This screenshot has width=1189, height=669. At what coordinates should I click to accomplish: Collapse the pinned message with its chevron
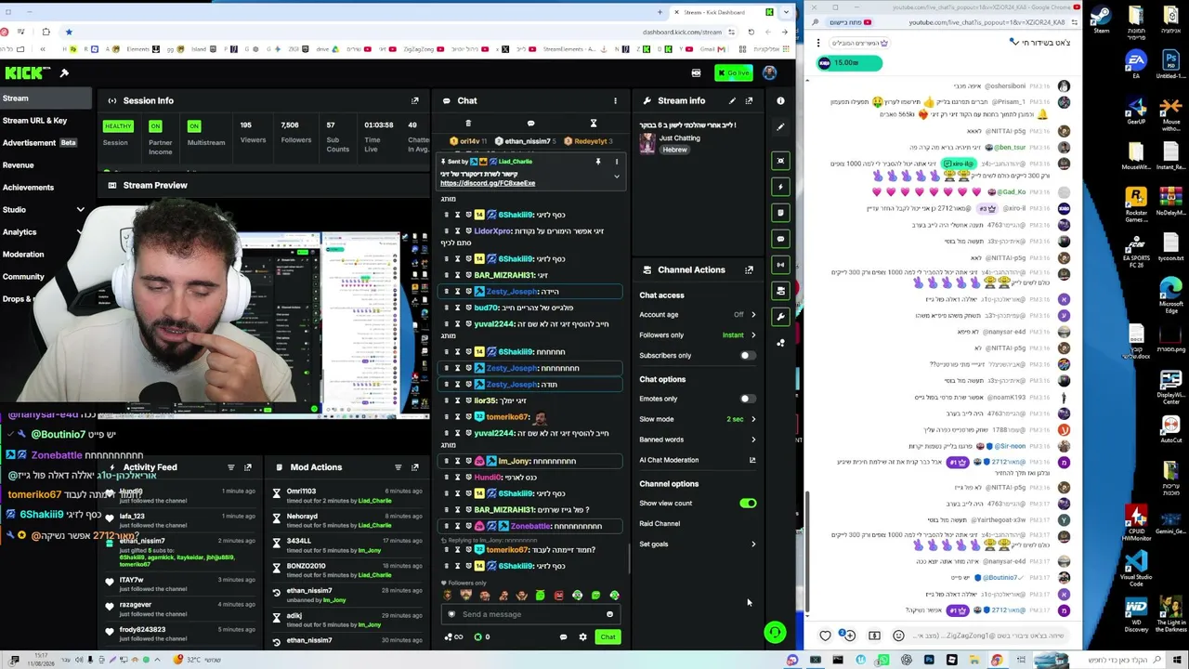pos(616,177)
